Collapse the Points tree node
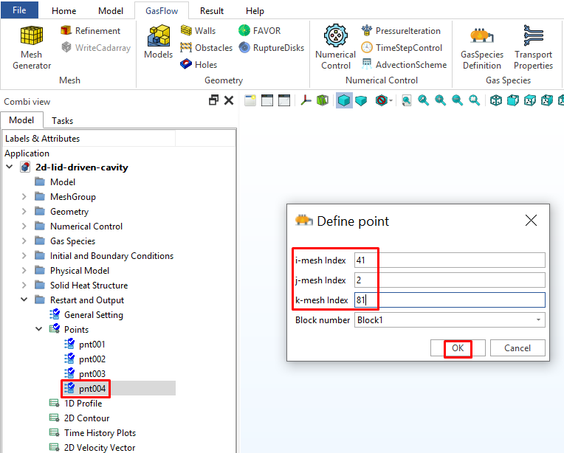The width and height of the screenshot is (564, 453). (39, 330)
